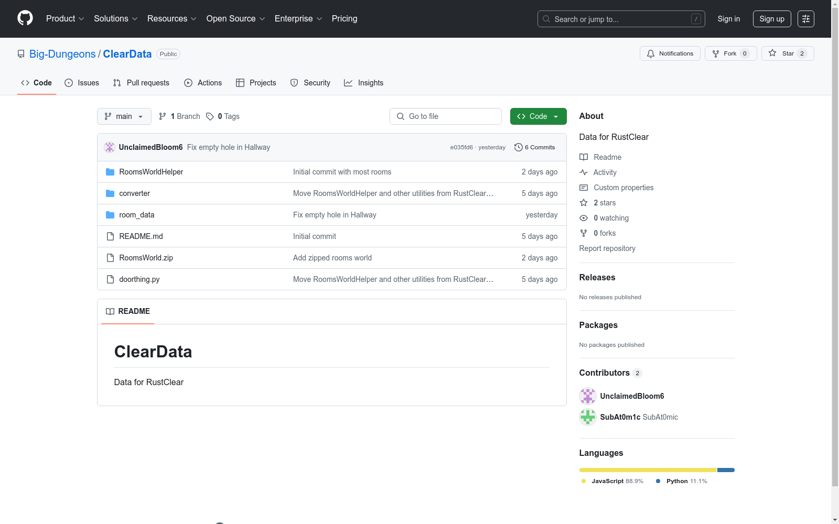Click the README.md file icon
839x524 pixels.
pyautogui.click(x=110, y=236)
